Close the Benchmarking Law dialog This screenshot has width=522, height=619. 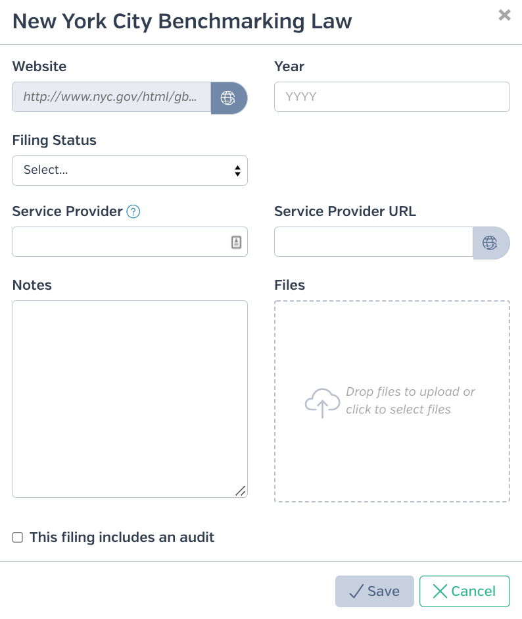tap(504, 15)
